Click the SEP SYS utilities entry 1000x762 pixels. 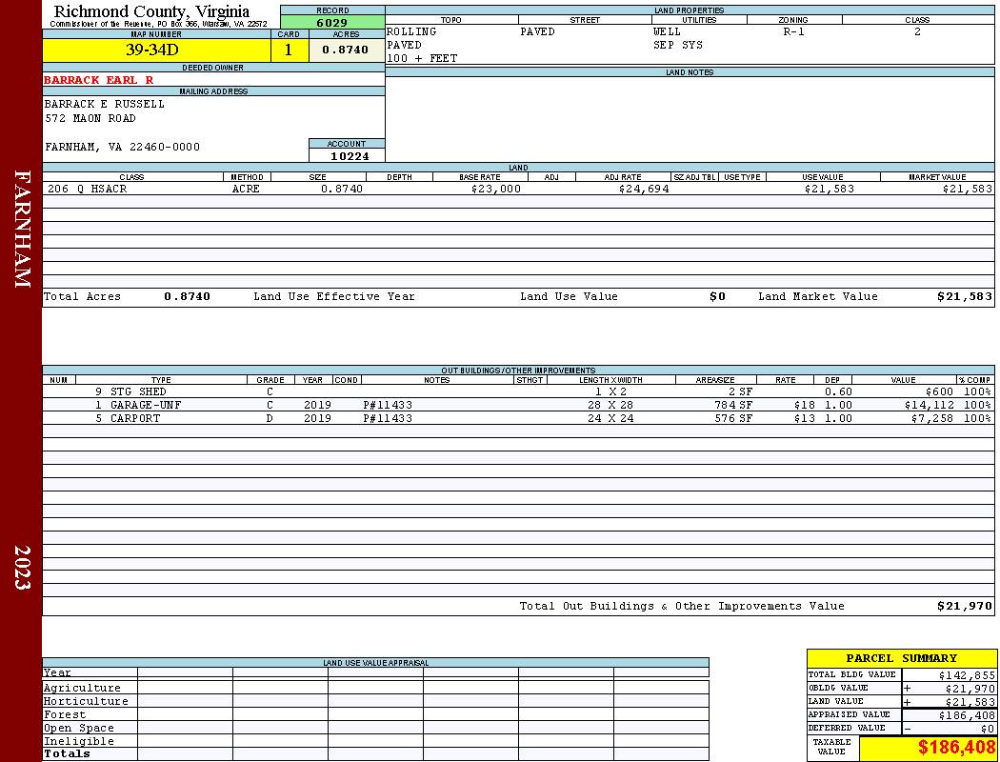(677, 46)
